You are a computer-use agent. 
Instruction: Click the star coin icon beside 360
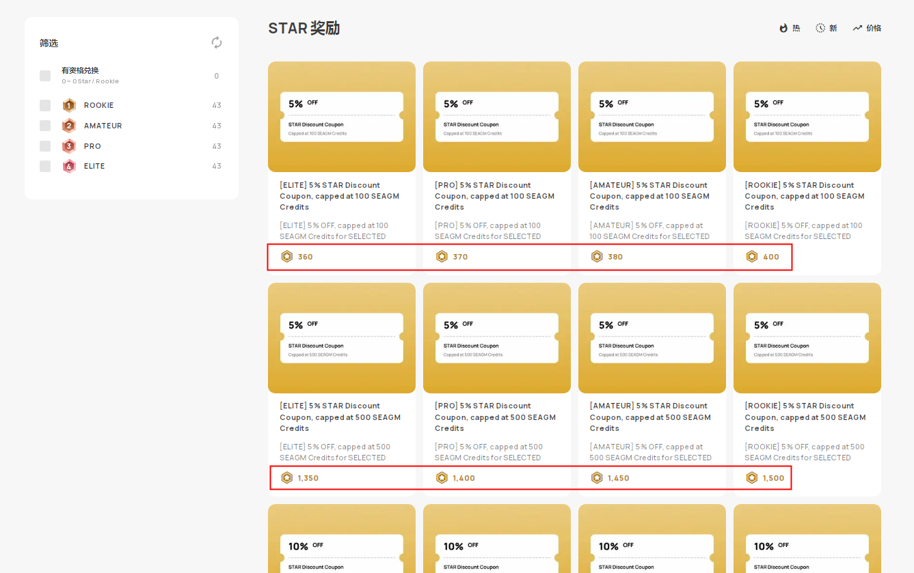click(x=287, y=257)
